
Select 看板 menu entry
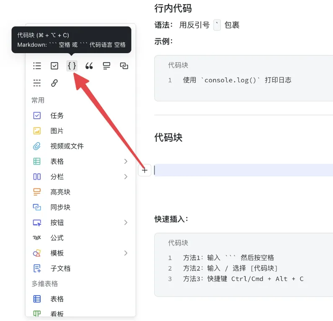pos(80,313)
